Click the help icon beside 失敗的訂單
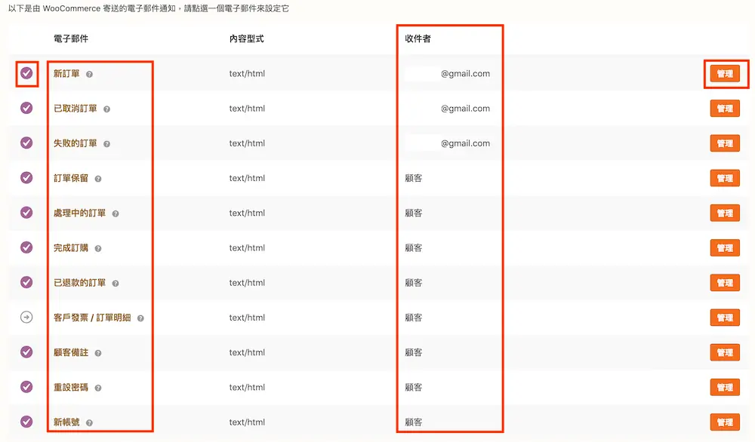 pyautogui.click(x=106, y=144)
